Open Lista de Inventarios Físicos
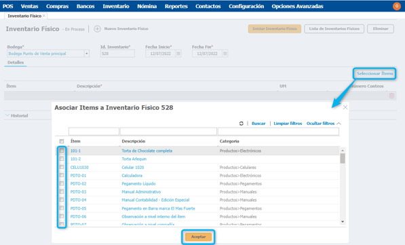 pyautogui.click(x=334, y=29)
